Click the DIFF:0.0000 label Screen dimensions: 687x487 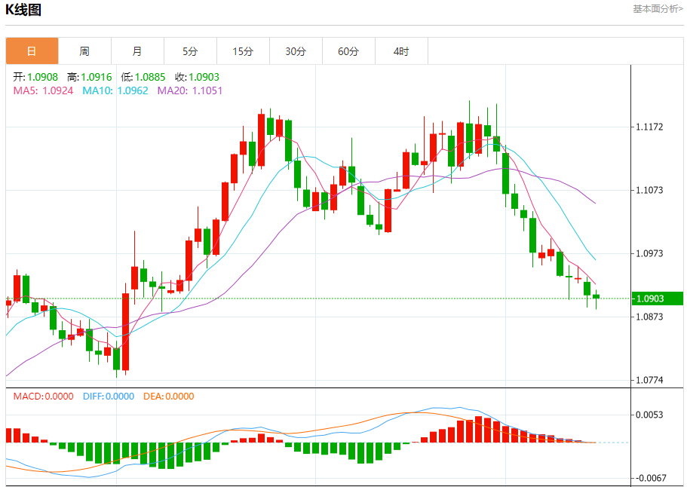109,397
